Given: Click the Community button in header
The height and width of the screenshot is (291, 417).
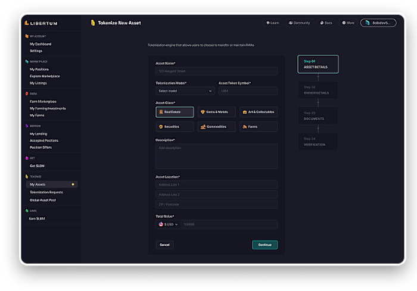Looking at the screenshot, I should click(299, 23).
